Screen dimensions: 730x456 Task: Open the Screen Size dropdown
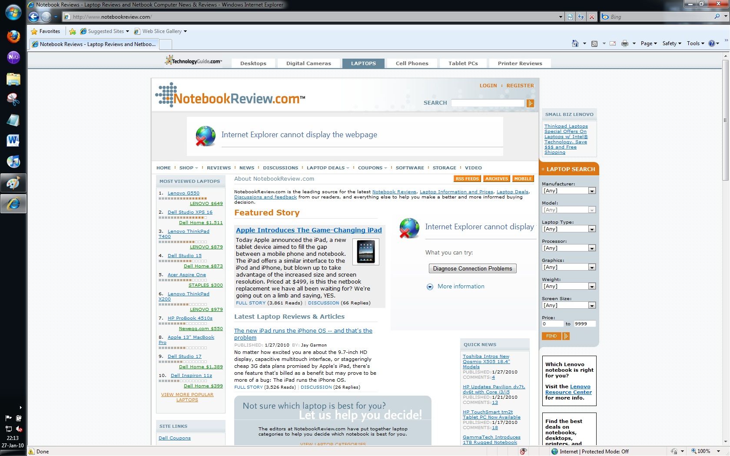pyautogui.click(x=568, y=305)
